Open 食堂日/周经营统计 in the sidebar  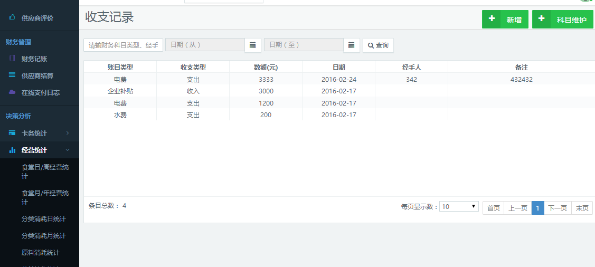click(45, 171)
